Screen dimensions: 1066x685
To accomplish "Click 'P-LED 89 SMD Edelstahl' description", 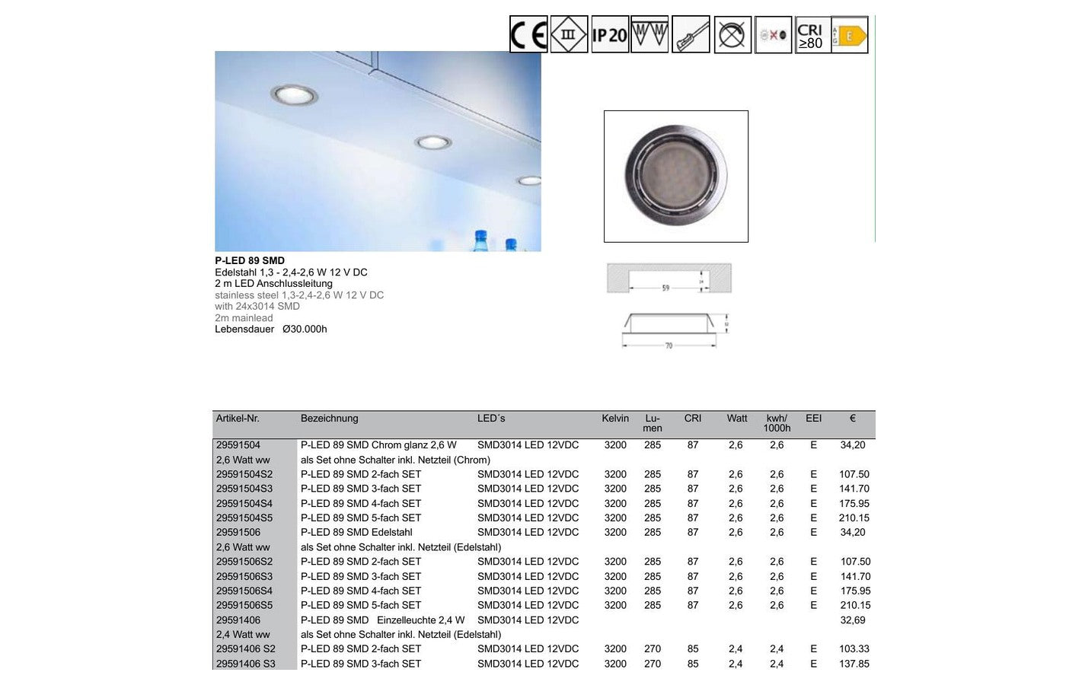I will (x=356, y=533).
